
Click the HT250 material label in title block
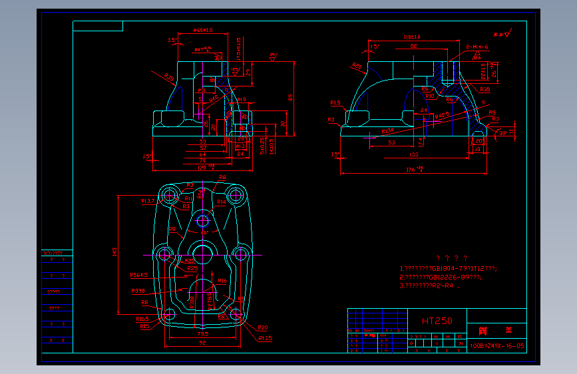437,321
